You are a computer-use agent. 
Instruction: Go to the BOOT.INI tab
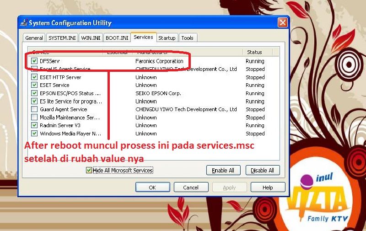117,38
